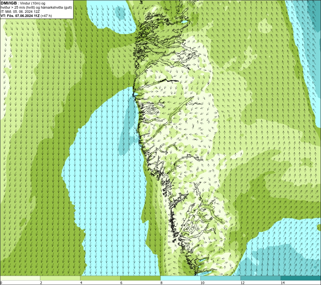Click the '(+47 h)' forecast offset text

[46, 16]
